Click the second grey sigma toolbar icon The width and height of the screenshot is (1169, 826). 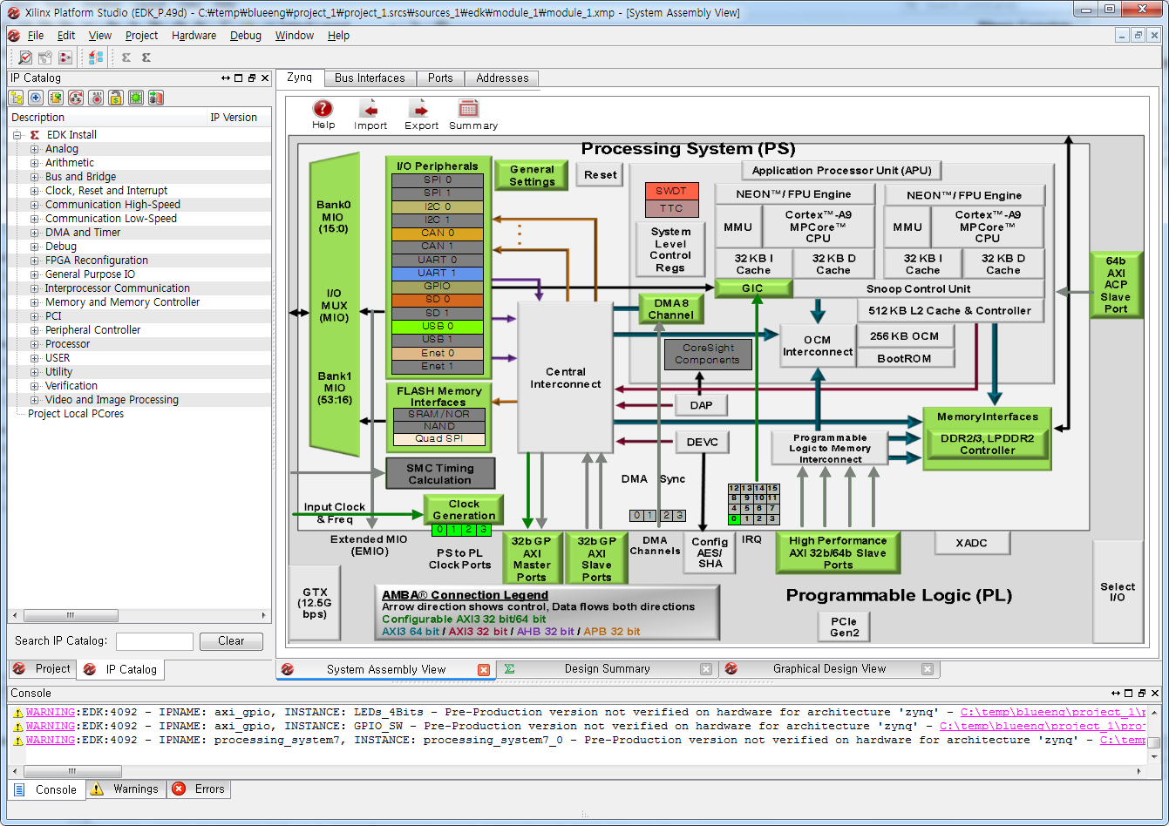(x=146, y=58)
